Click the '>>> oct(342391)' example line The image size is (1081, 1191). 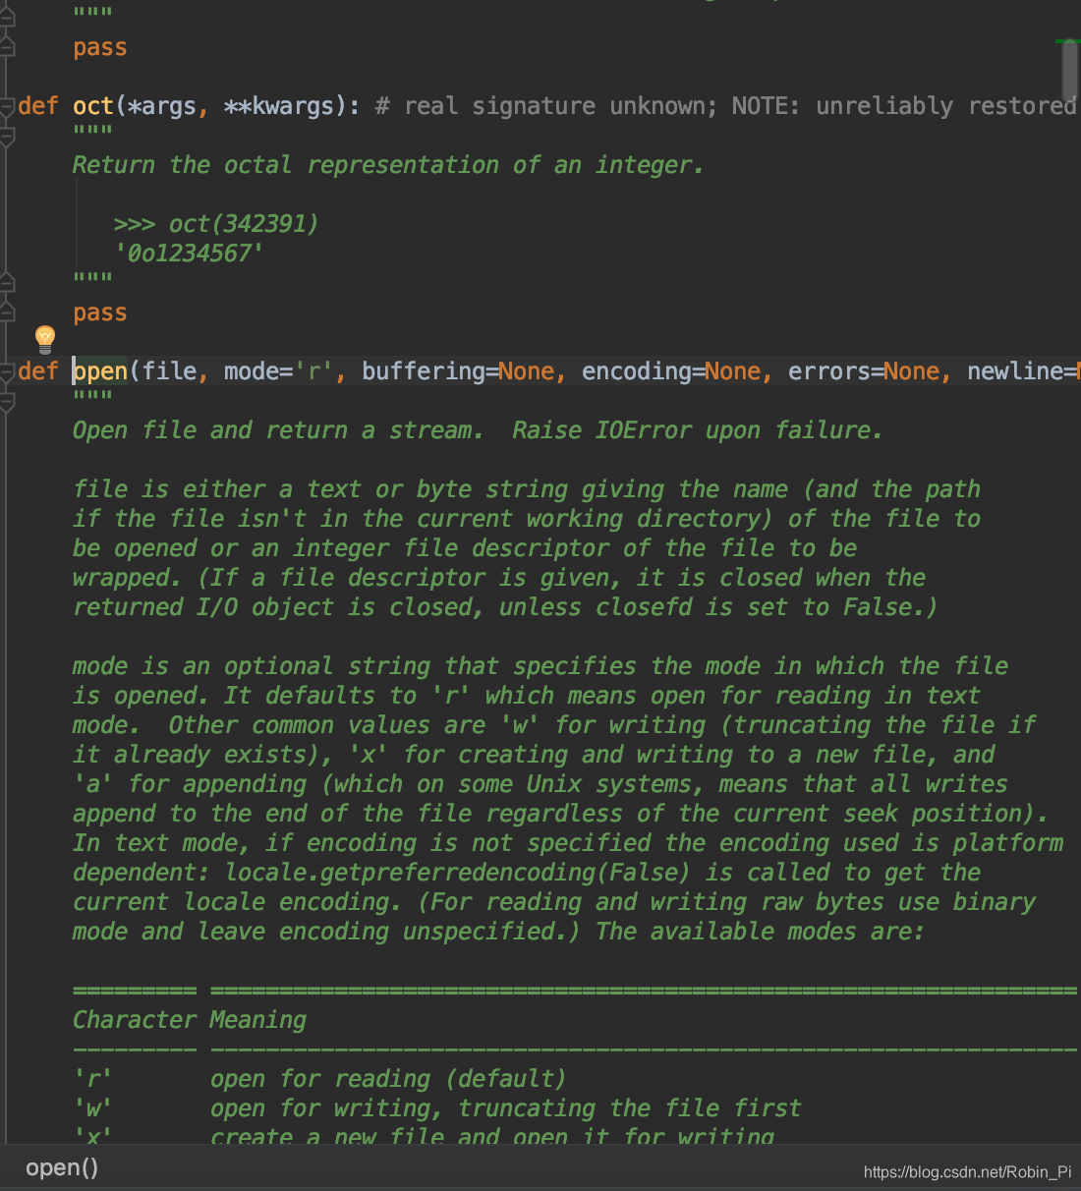(216, 224)
